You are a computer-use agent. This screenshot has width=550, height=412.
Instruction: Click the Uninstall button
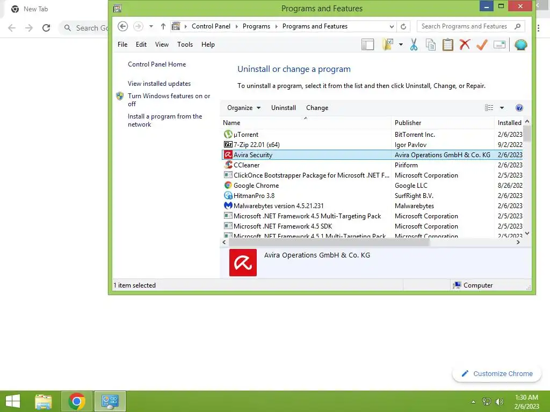(284, 108)
